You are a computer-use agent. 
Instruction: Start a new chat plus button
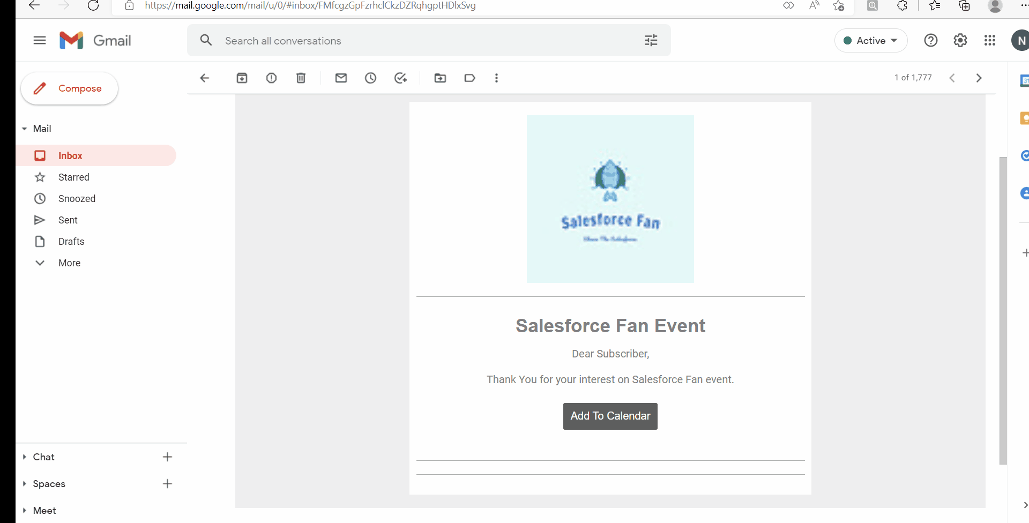(x=167, y=457)
